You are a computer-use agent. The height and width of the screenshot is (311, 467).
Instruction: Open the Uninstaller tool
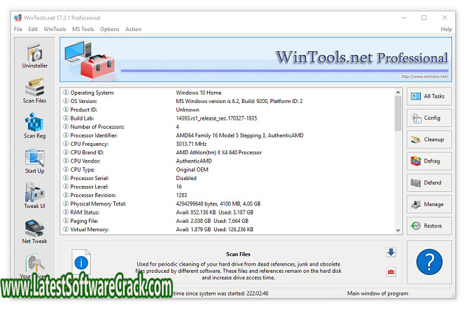click(x=34, y=56)
